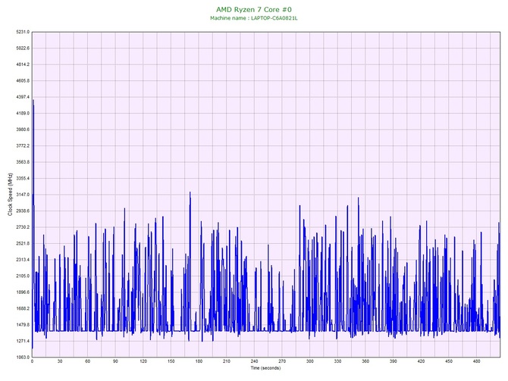
Task: Select the 3772.2 y-axis value
Action: point(23,145)
